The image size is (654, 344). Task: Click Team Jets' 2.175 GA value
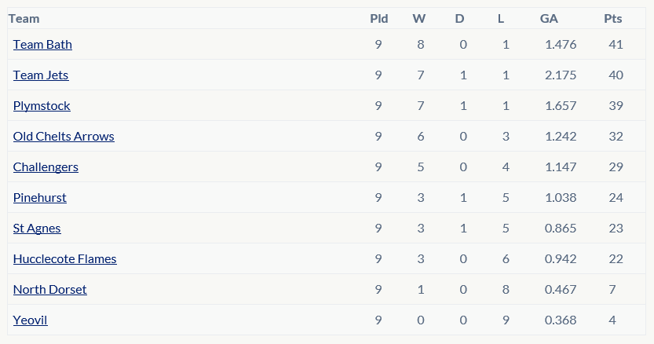[561, 75]
